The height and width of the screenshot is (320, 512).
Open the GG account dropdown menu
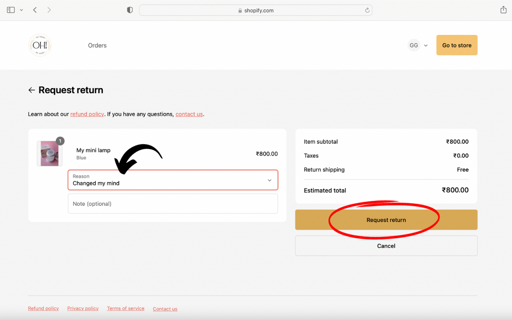click(418, 45)
